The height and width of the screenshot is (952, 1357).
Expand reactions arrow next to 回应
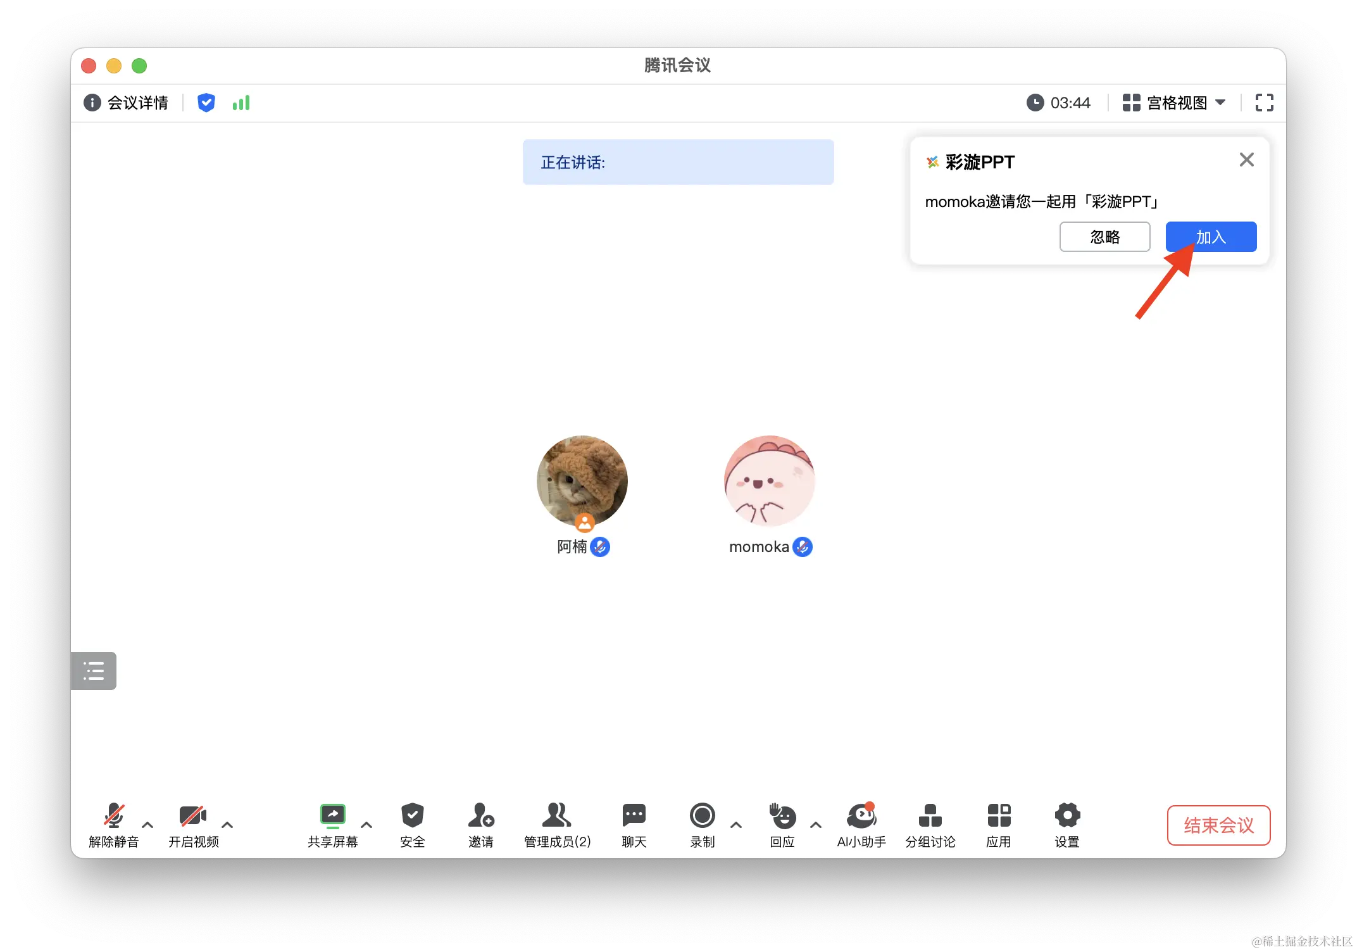point(816,825)
